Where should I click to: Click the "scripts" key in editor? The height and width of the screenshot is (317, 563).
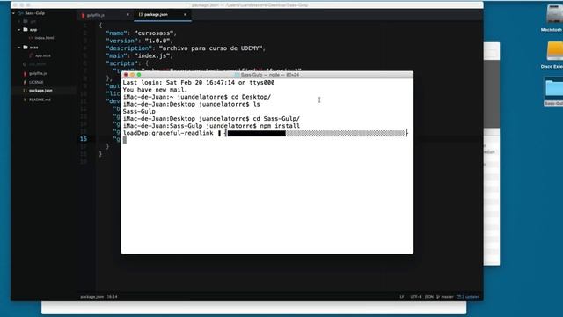[121, 63]
